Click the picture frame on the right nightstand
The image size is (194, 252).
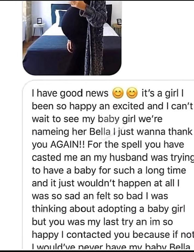[x=119, y=22]
